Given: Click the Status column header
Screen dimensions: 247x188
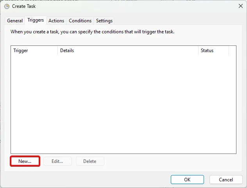Looking at the screenshot, I should [x=213, y=51].
